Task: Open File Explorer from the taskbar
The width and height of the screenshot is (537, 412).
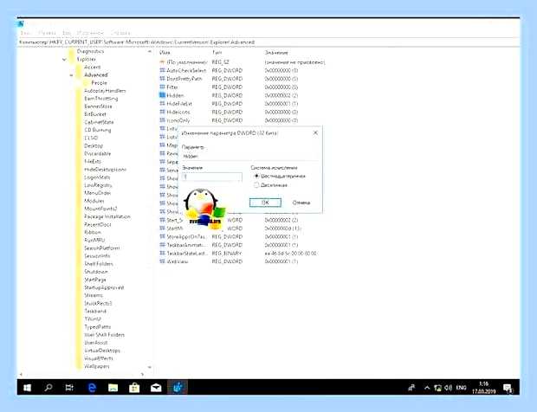Action: click(113, 388)
